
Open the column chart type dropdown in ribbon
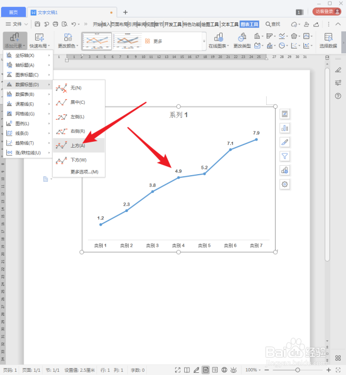259,36
